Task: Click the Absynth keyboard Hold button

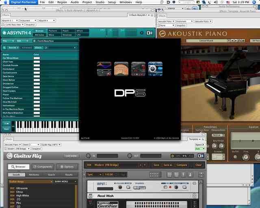Action: pyautogui.click(x=6, y=129)
